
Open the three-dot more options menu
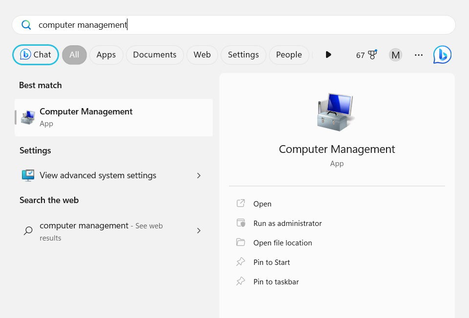point(418,55)
